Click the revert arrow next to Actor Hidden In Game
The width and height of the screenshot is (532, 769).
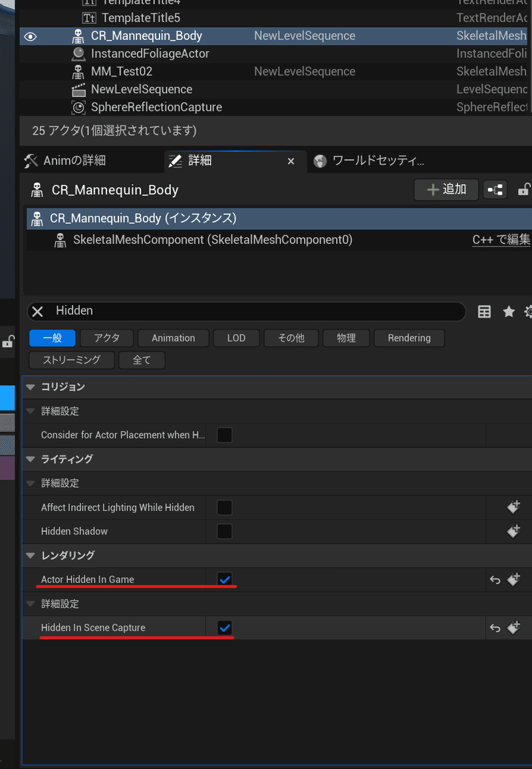tap(494, 580)
